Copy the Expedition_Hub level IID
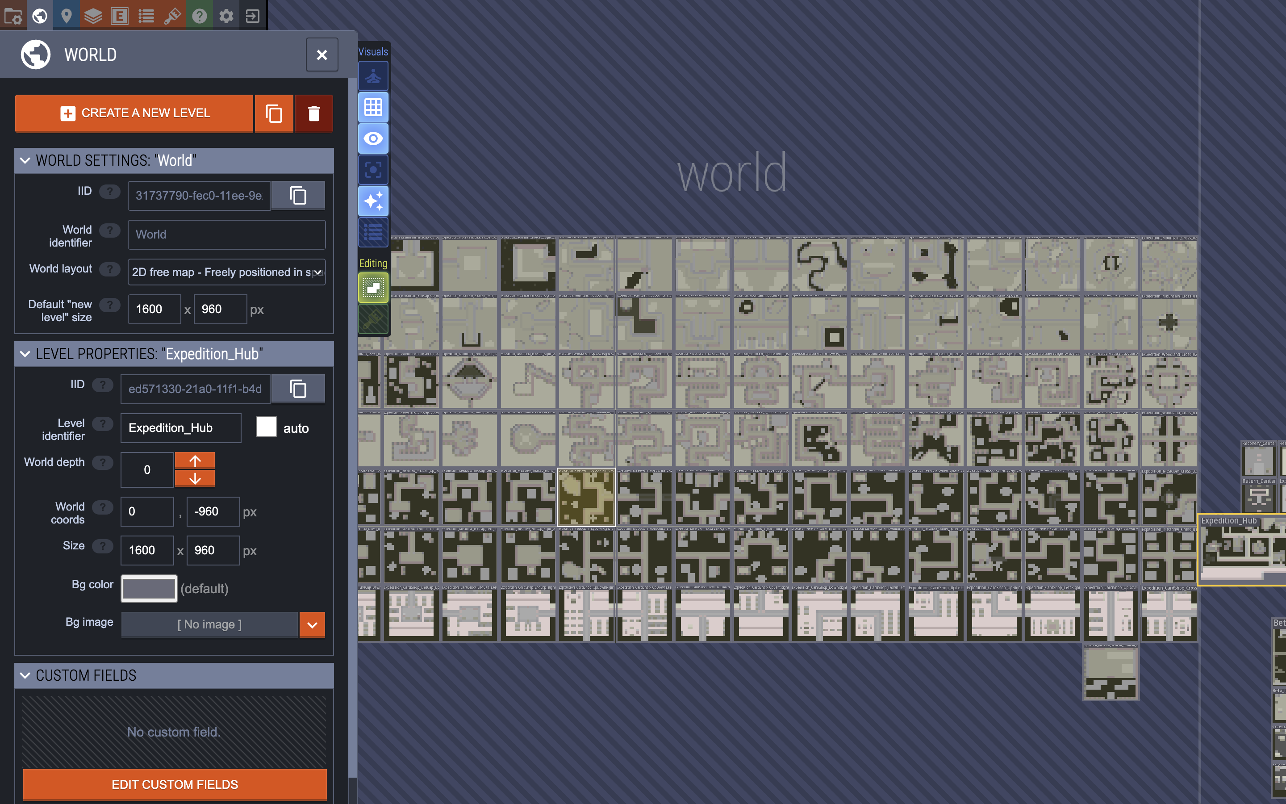This screenshot has width=1286, height=804. (298, 389)
